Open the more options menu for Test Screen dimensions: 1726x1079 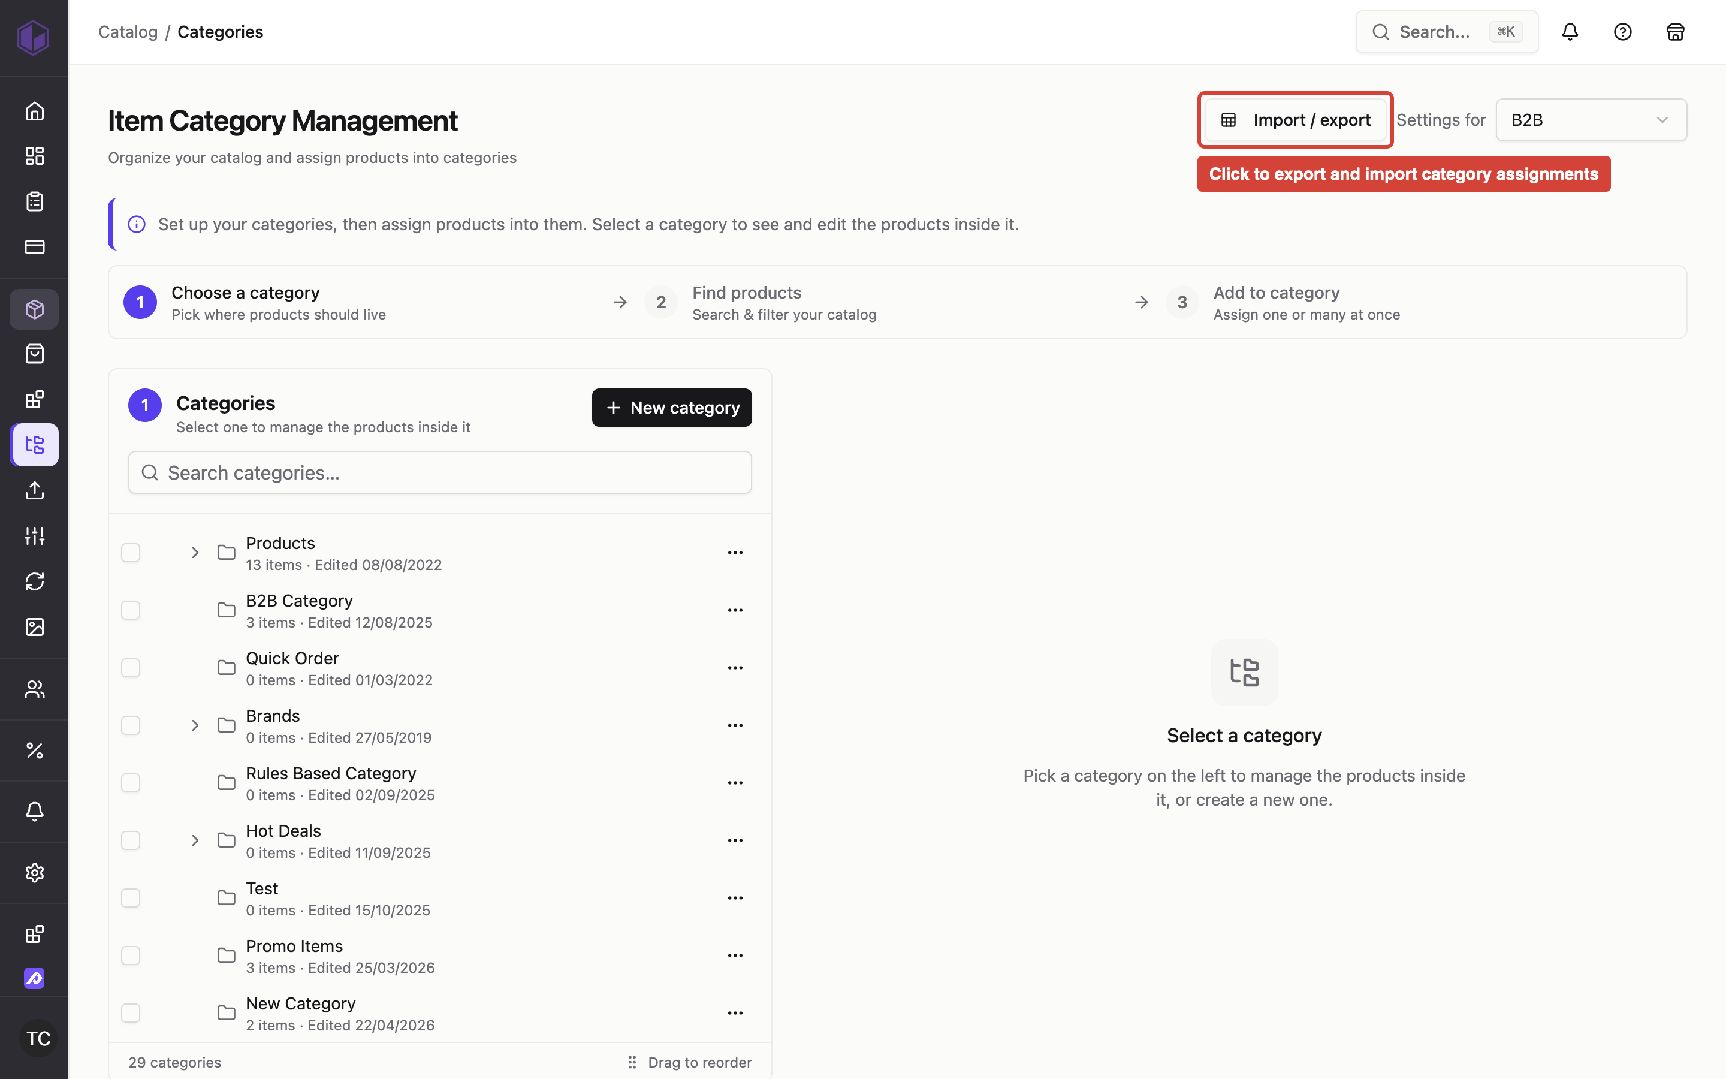click(x=735, y=898)
